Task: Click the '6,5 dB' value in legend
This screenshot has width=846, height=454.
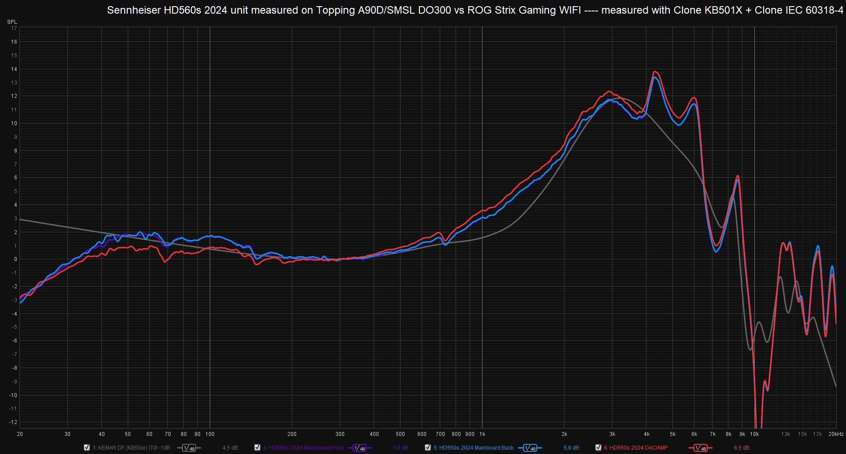Action: tap(742, 448)
